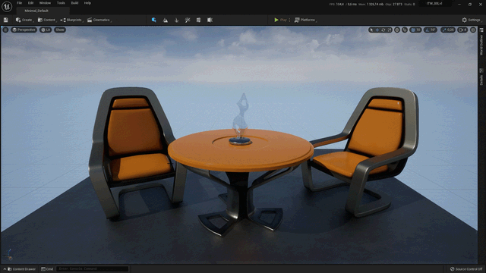Switch to Mesh Paint mode icon
This screenshot has width=486, height=273.
[x=188, y=20]
